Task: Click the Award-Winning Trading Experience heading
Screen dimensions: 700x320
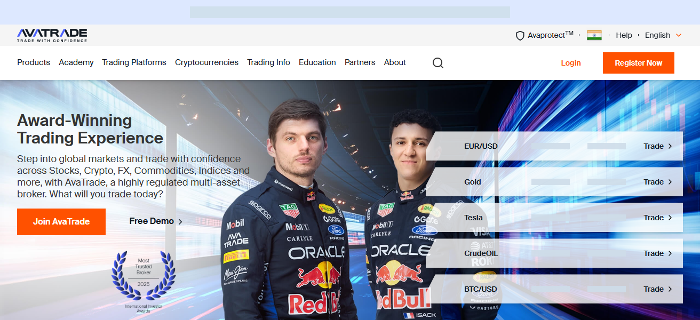Action: 90,129
